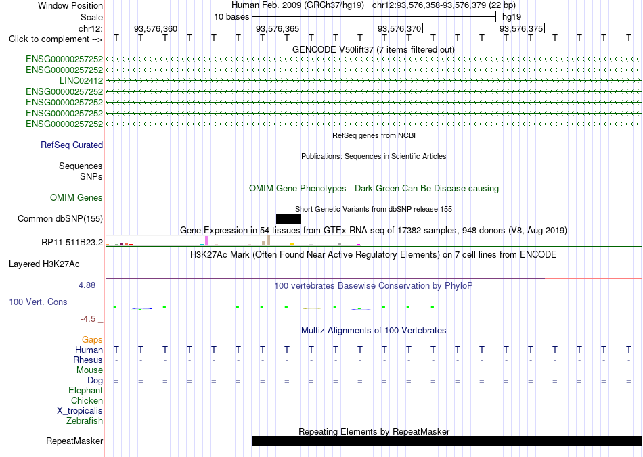Click 'Human Feb. 2009 (GRCh37/hg19)' assembly text
The width and height of the screenshot is (643, 457).
298,5
